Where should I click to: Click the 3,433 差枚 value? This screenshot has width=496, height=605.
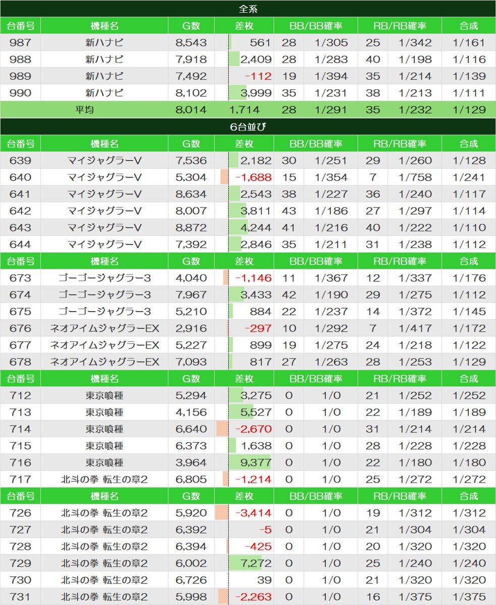(256, 294)
